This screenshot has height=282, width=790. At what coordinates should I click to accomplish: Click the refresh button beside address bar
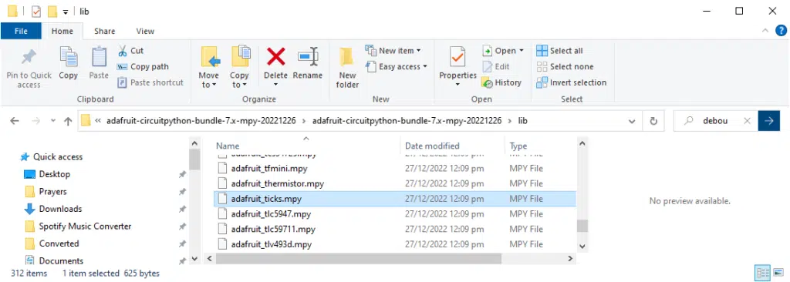(653, 121)
